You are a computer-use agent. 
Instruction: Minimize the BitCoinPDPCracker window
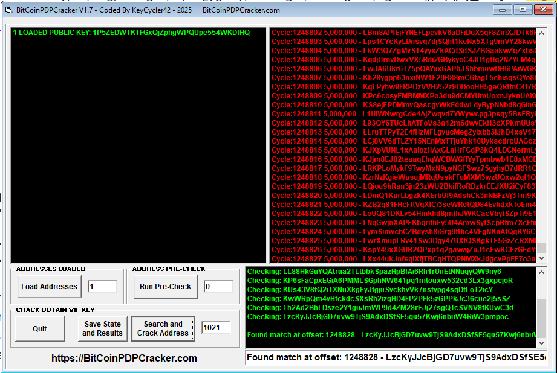tap(502, 10)
